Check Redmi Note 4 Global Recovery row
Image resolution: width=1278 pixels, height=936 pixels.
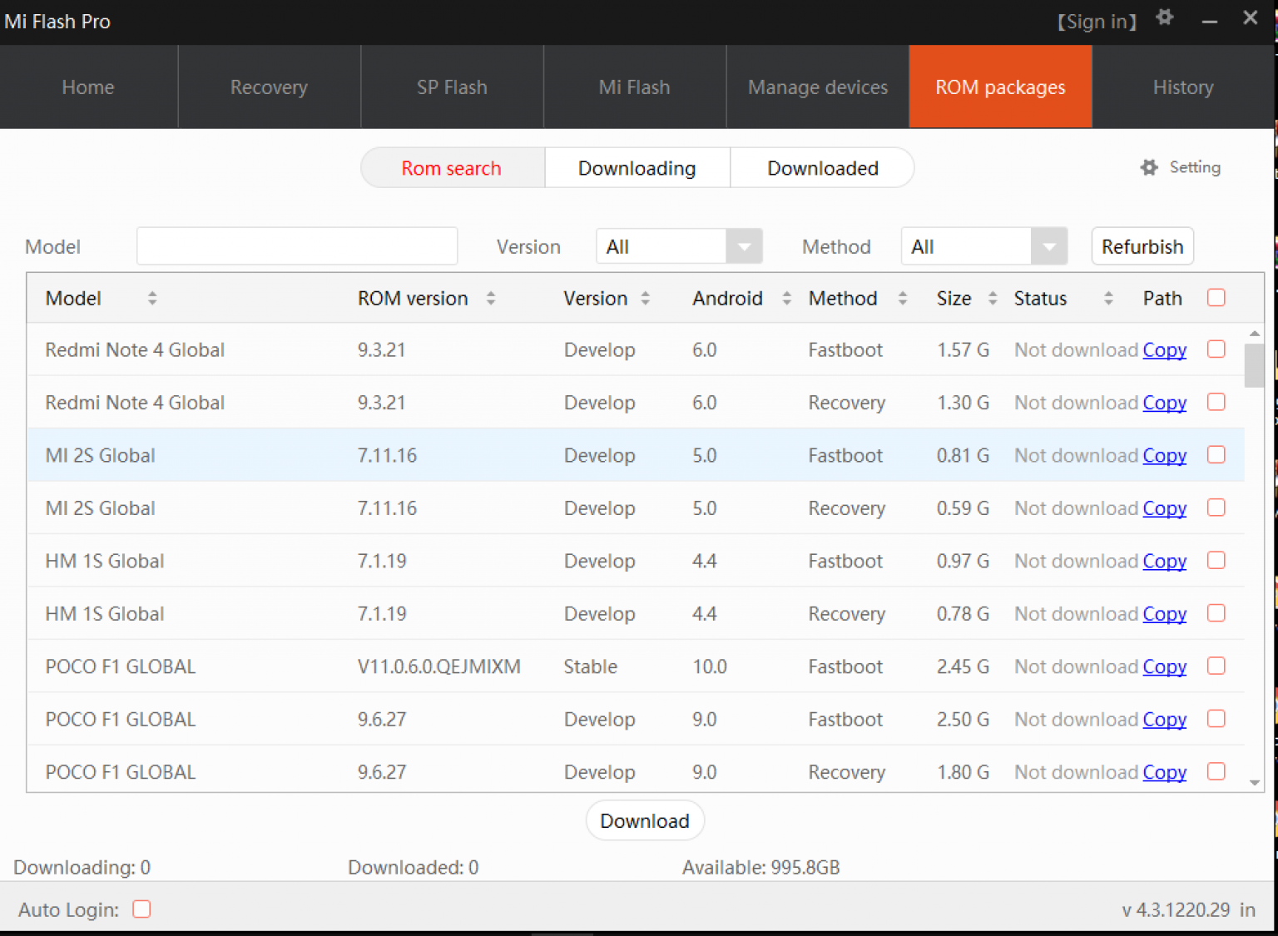pyautogui.click(x=1216, y=402)
